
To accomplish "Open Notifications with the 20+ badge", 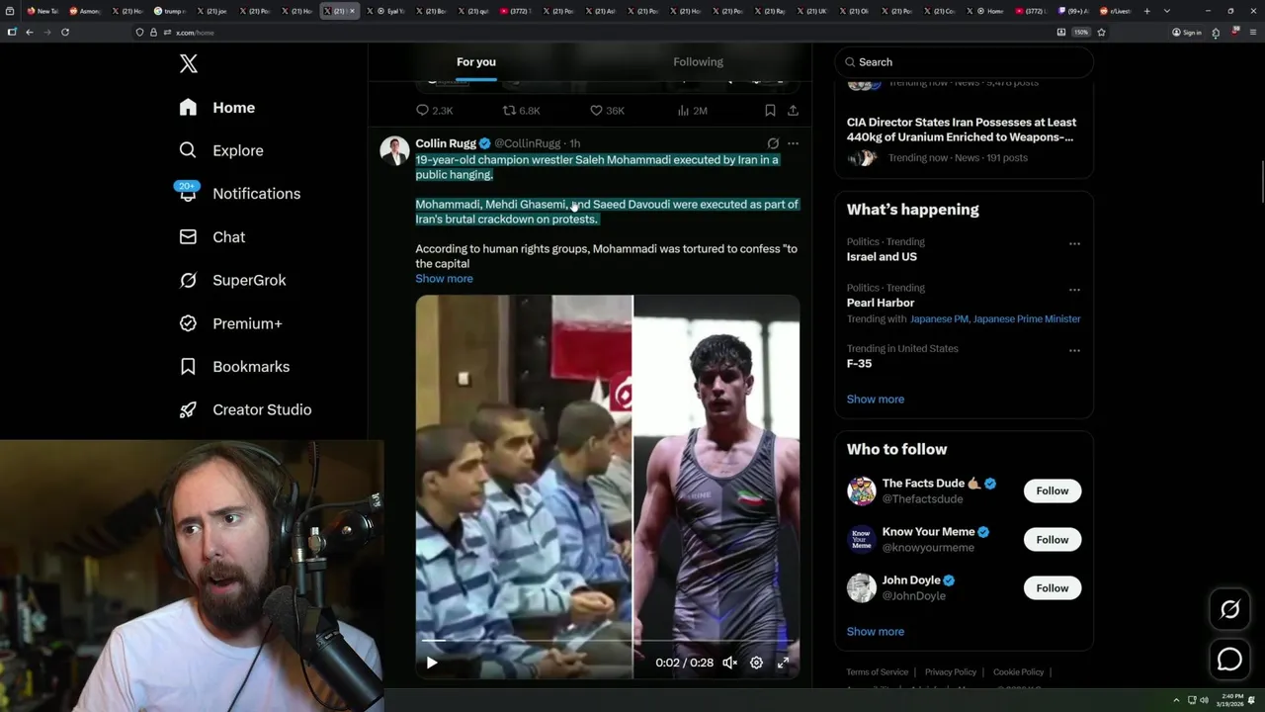I will tap(239, 194).
